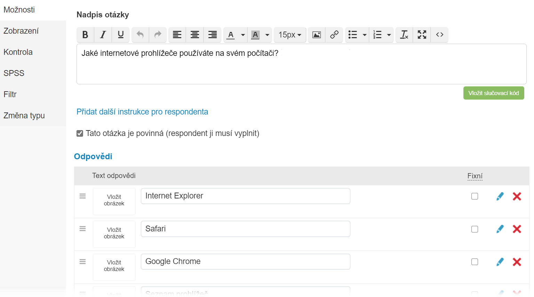
Task: Insert a hyperlink with the chain icon
Action: click(334, 35)
